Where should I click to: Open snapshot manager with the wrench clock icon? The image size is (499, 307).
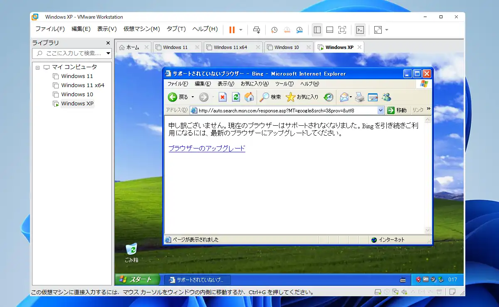pyautogui.click(x=300, y=30)
